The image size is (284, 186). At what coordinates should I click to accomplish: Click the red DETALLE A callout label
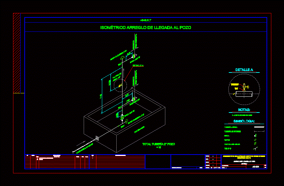click(x=138, y=65)
